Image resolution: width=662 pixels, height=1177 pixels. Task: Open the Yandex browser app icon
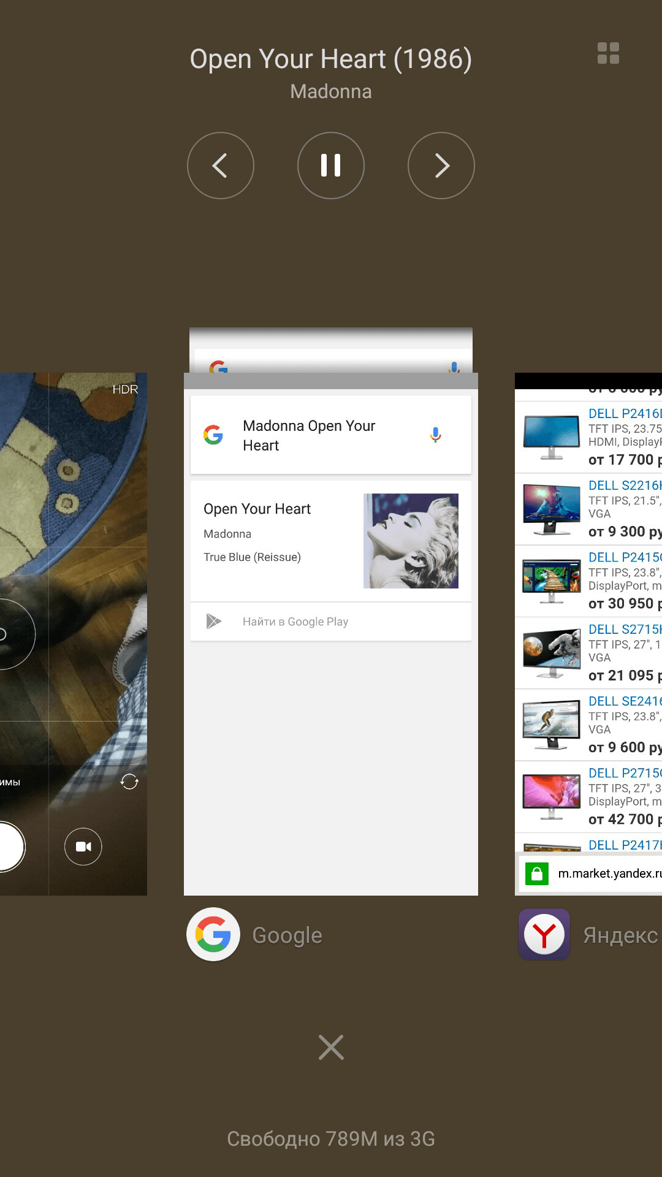click(544, 934)
